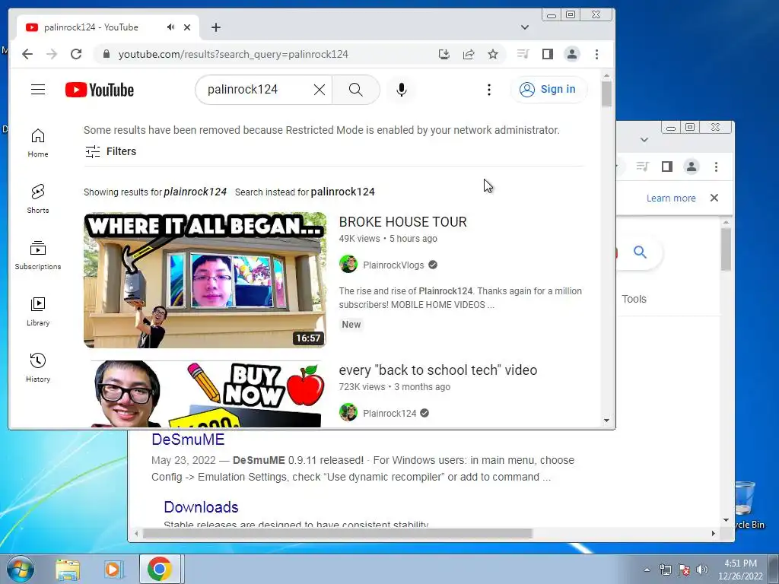Click the plainrock124 corrected query link
The height and width of the screenshot is (584, 779).
click(x=195, y=192)
